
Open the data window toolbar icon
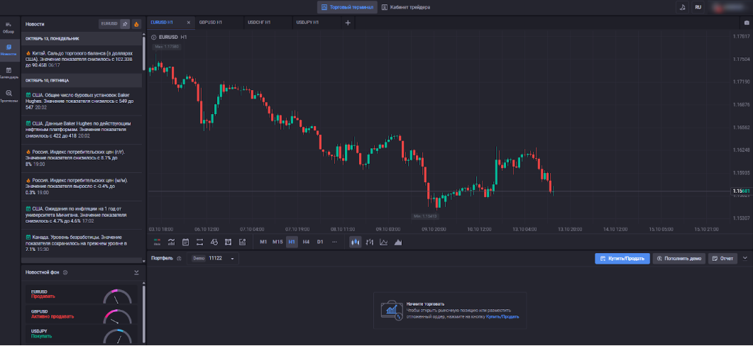coord(157,242)
